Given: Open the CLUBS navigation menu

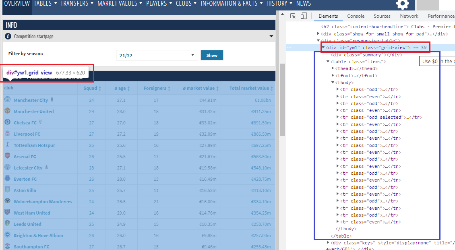Looking at the screenshot, I should click(186, 4).
